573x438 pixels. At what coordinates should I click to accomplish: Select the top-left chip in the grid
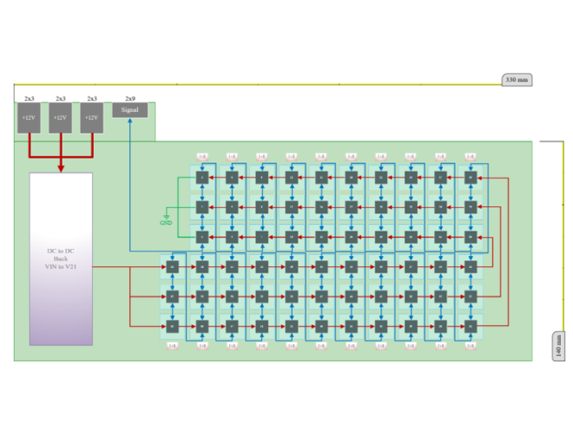(x=201, y=177)
